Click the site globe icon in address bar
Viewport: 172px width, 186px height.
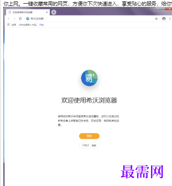click(x=28, y=19)
